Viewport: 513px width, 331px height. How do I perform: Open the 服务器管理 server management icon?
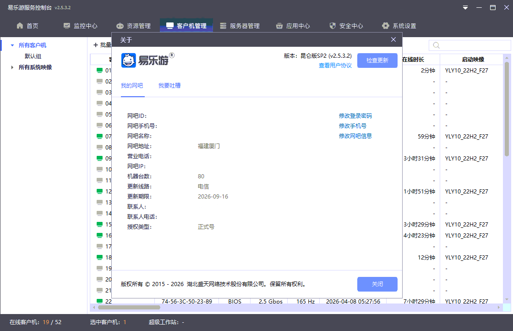(223, 26)
